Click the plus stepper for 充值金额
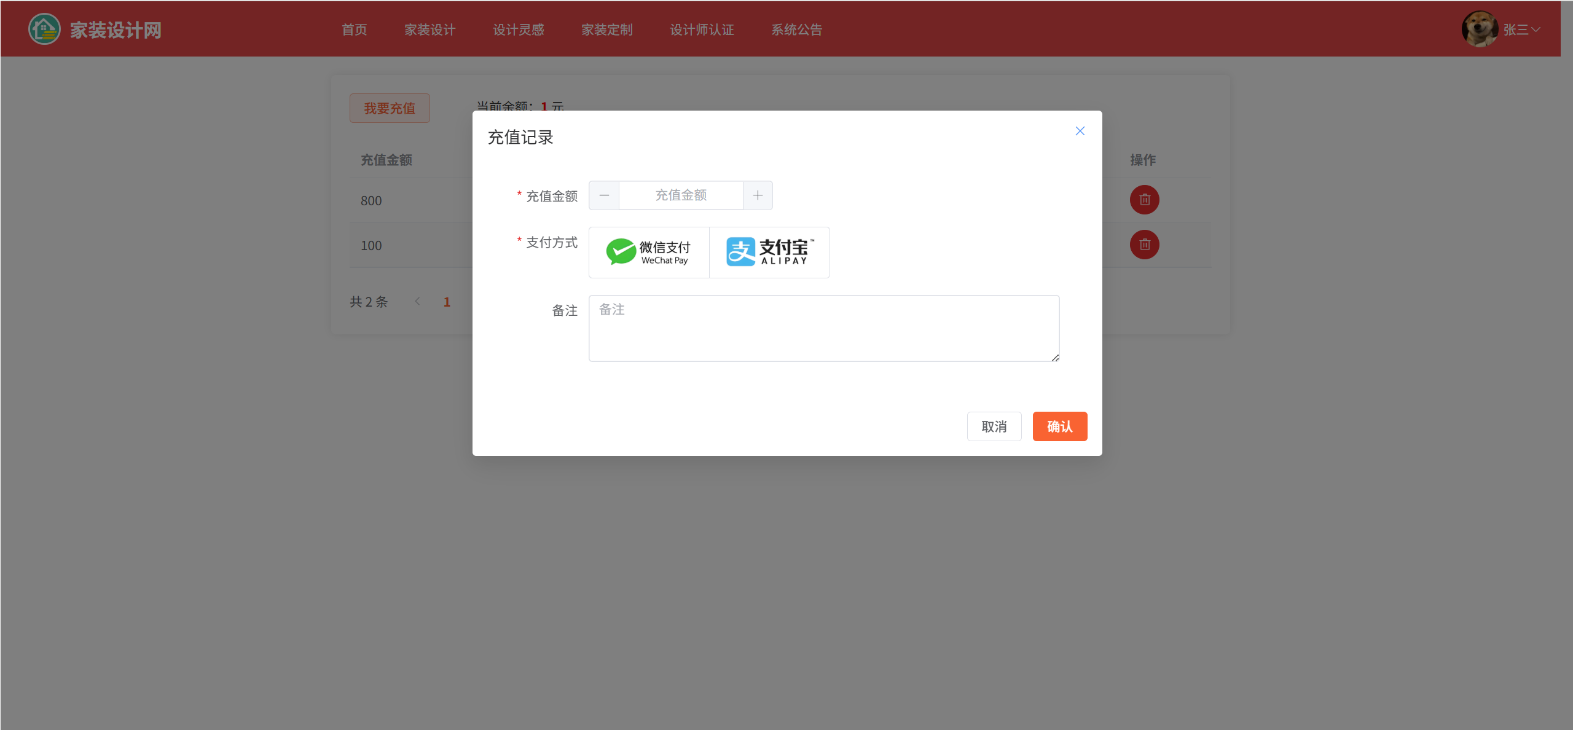1573x730 pixels. tap(758, 195)
